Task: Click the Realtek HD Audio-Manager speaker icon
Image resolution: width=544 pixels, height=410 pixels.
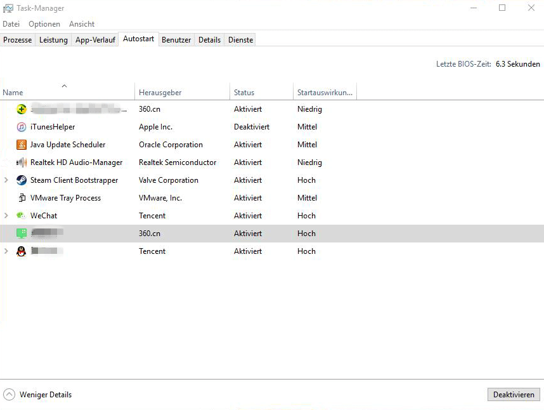Action: pos(22,162)
